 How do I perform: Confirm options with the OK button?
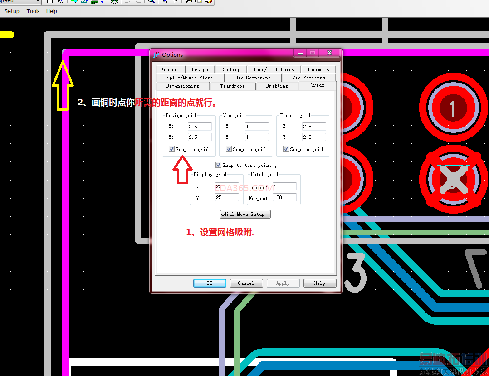click(x=210, y=283)
